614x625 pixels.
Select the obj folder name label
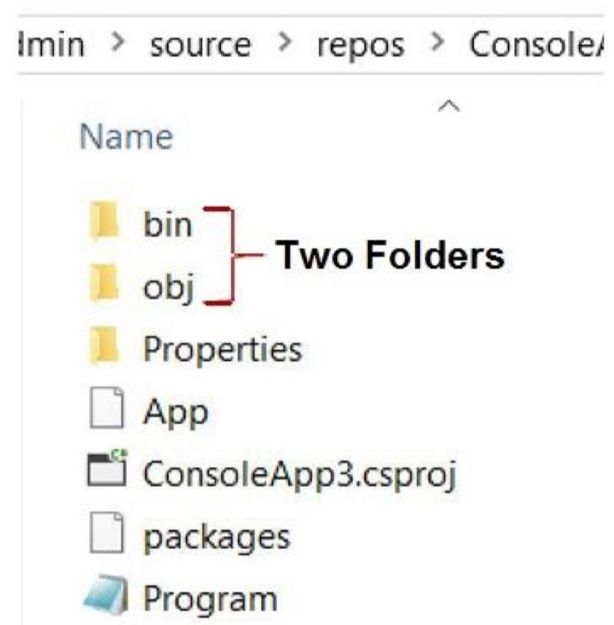click(169, 287)
